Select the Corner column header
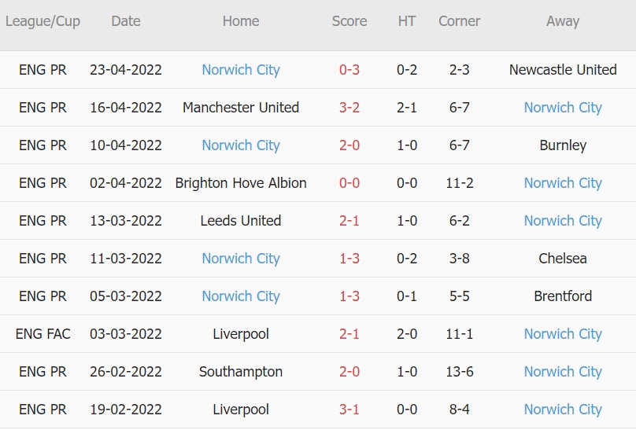 (x=459, y=21)
